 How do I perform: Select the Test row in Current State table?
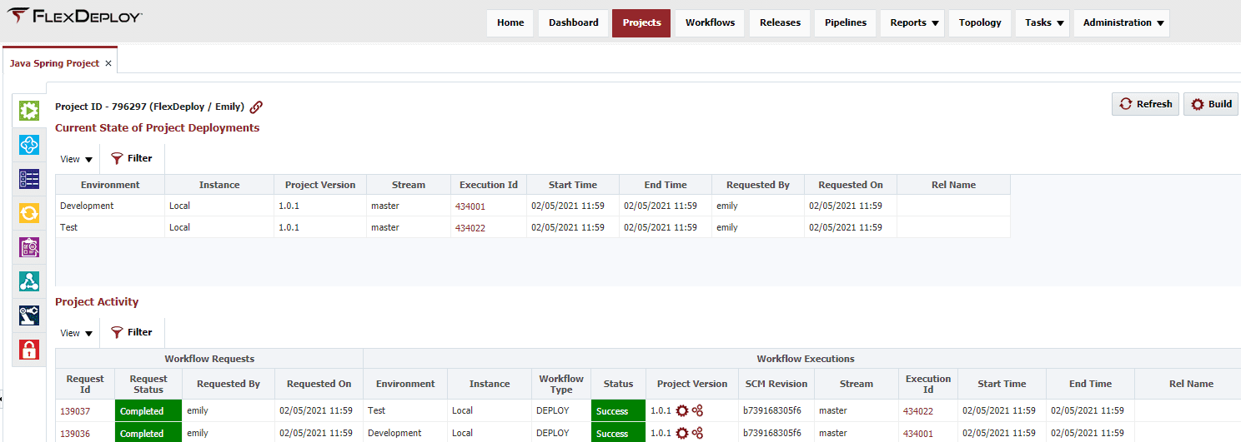[x=533, y=227]
